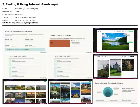Click the green save icon on the grey castle thumbnail
The image size is (140, 107).
pos(14,93)
